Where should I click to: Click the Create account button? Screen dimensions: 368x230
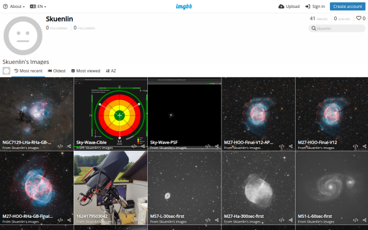tap(348, 7)
